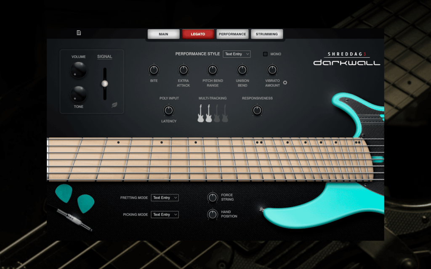
Task: Click the Extra Attack knob
Action: (x=184, y=70)
